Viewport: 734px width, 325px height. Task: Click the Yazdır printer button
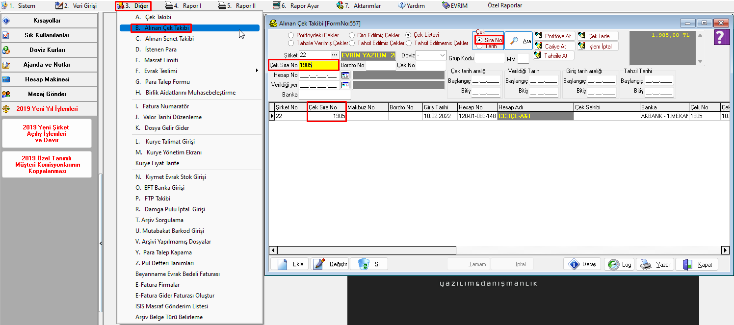(x=655, y=264)
